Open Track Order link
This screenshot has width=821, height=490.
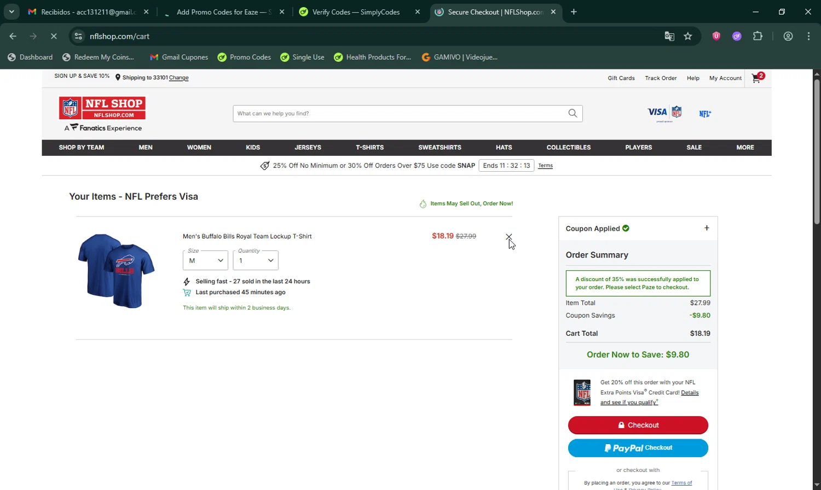tap(661, 78)
